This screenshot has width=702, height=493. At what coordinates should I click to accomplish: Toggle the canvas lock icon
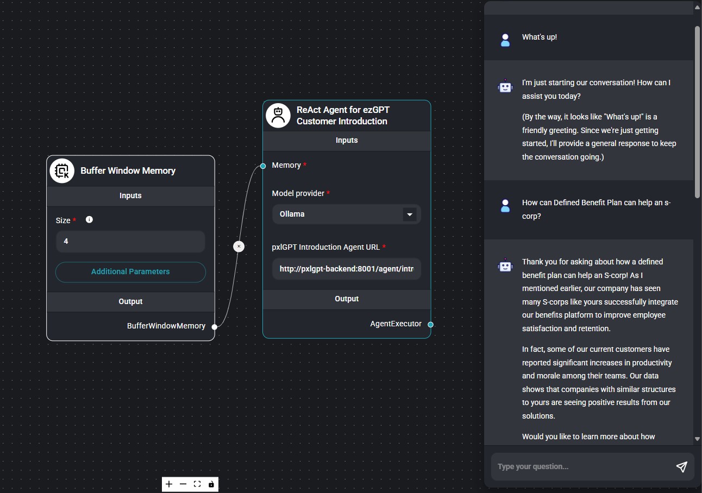point(211,484)
